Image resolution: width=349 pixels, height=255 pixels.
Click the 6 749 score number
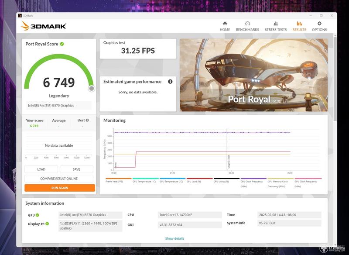pyautogui.click(x=59, y=83)
